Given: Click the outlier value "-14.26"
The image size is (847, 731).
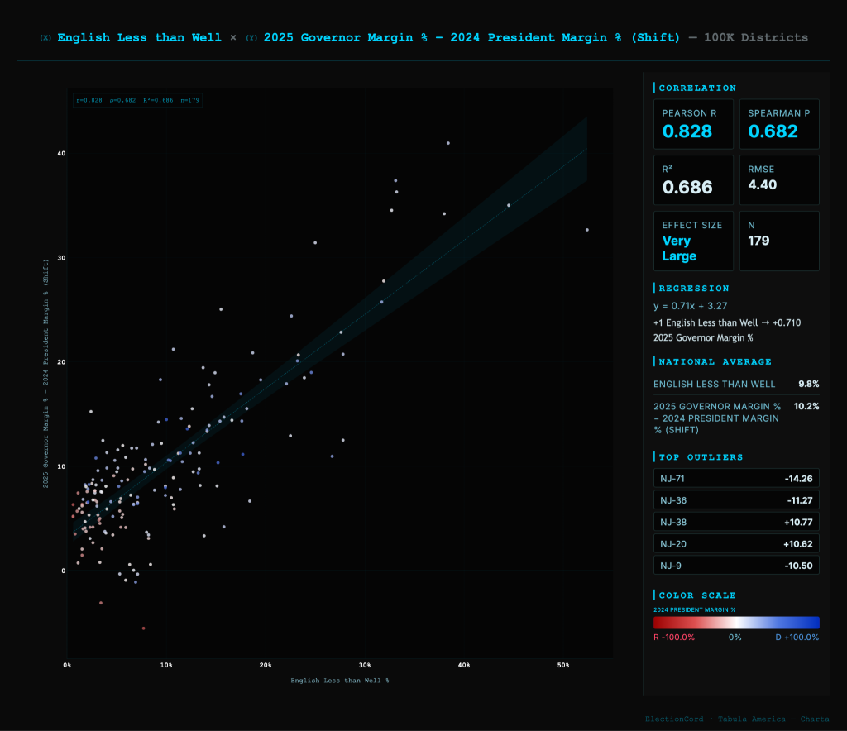Looking at the screenshot, I should pos(798,478).
